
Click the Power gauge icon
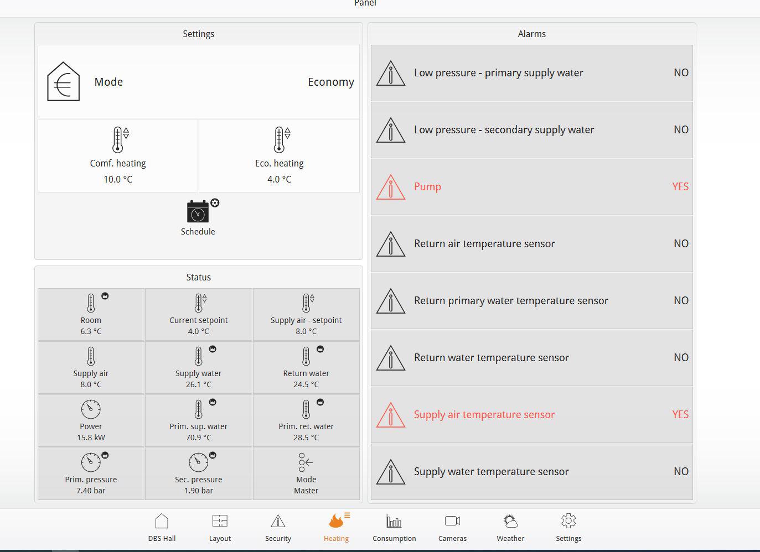pos(91,410)
